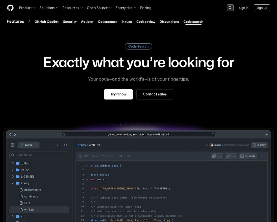Go to Codespaces feature tab
Screen dimensions: 277x222
[107, 22]
